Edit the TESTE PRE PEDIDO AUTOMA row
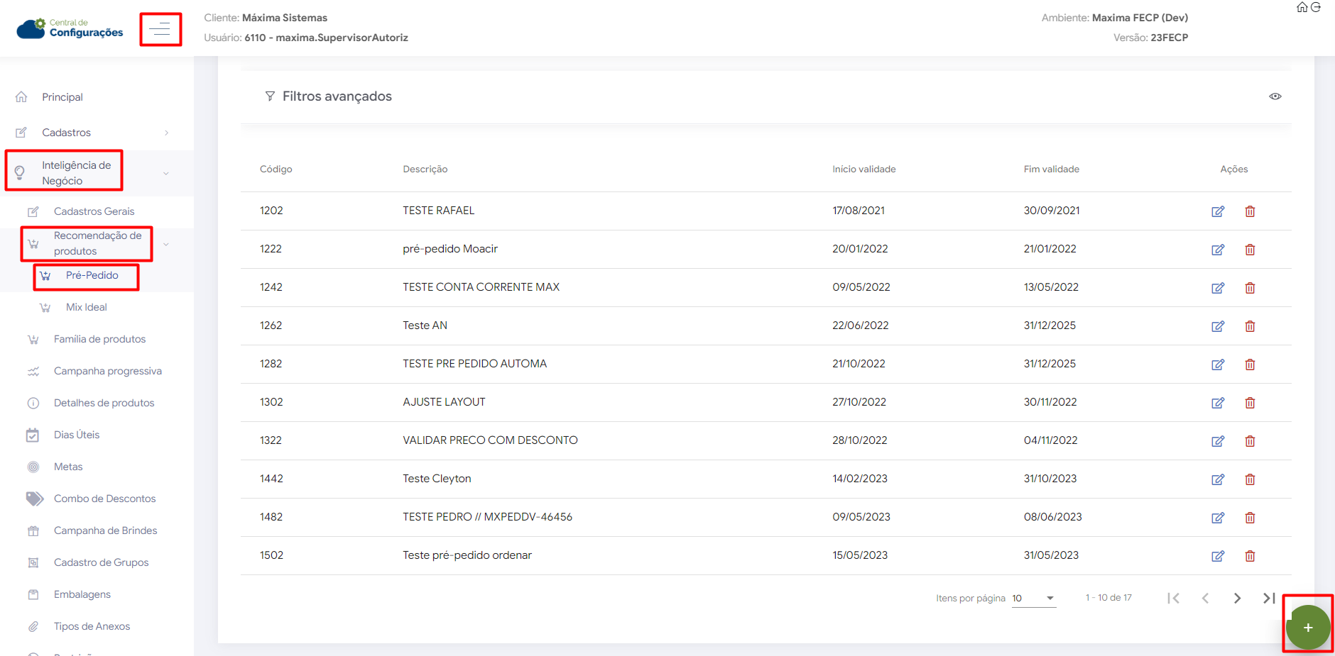1335x656 pixels. click(1218, 365)
